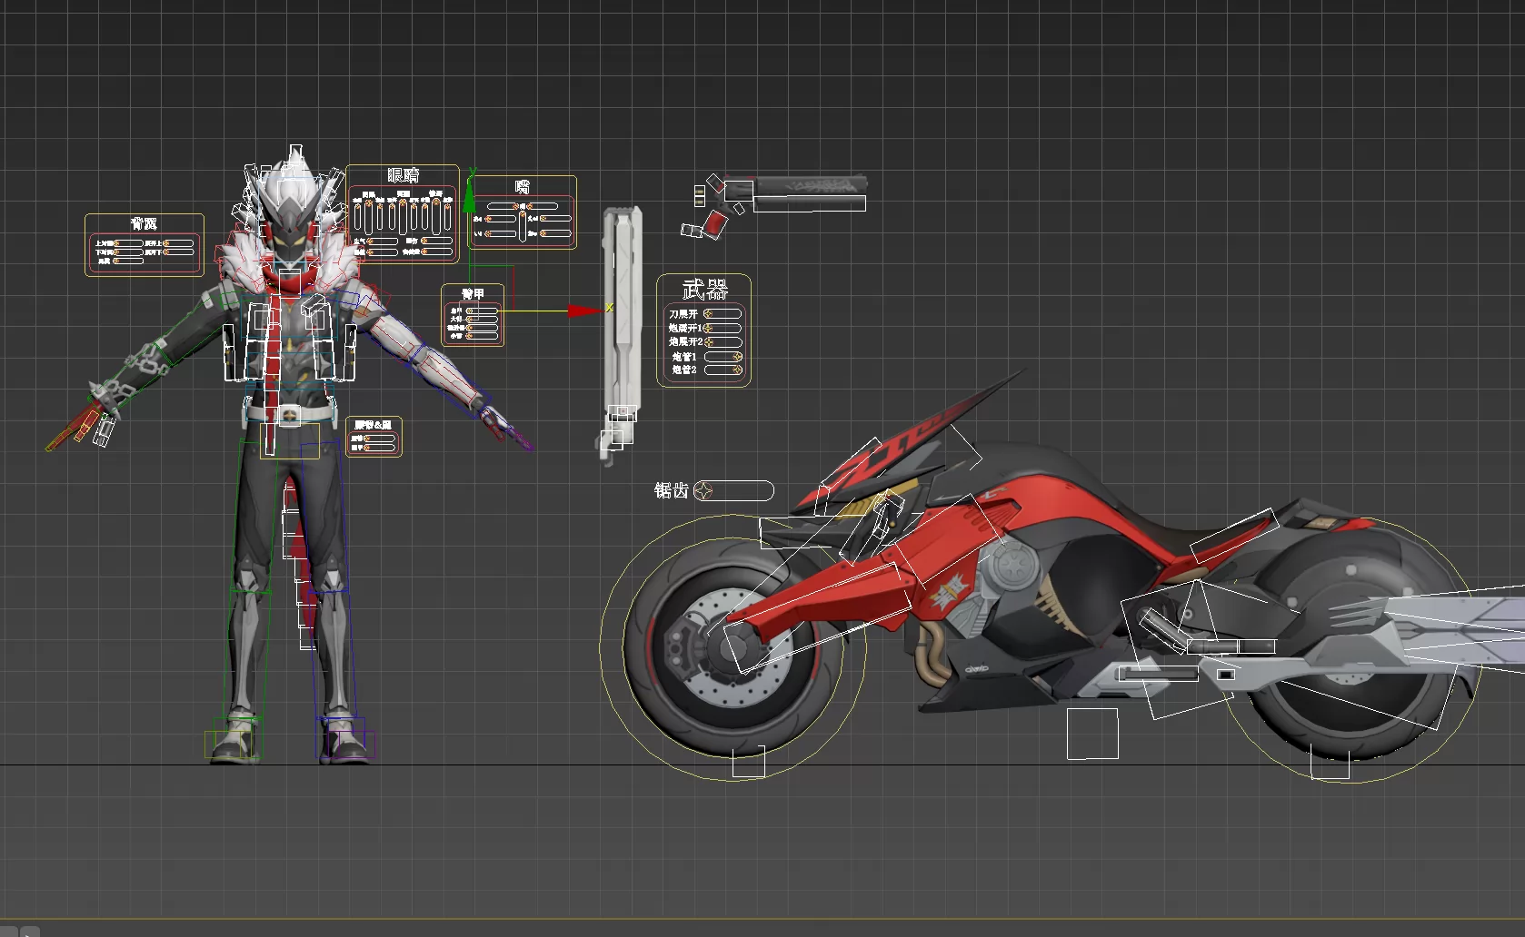Image resolution: width=1525 pixels, height=937 pixels.
Task: Click the 炮展开2 slider knob
Action: tap(708, 342)
